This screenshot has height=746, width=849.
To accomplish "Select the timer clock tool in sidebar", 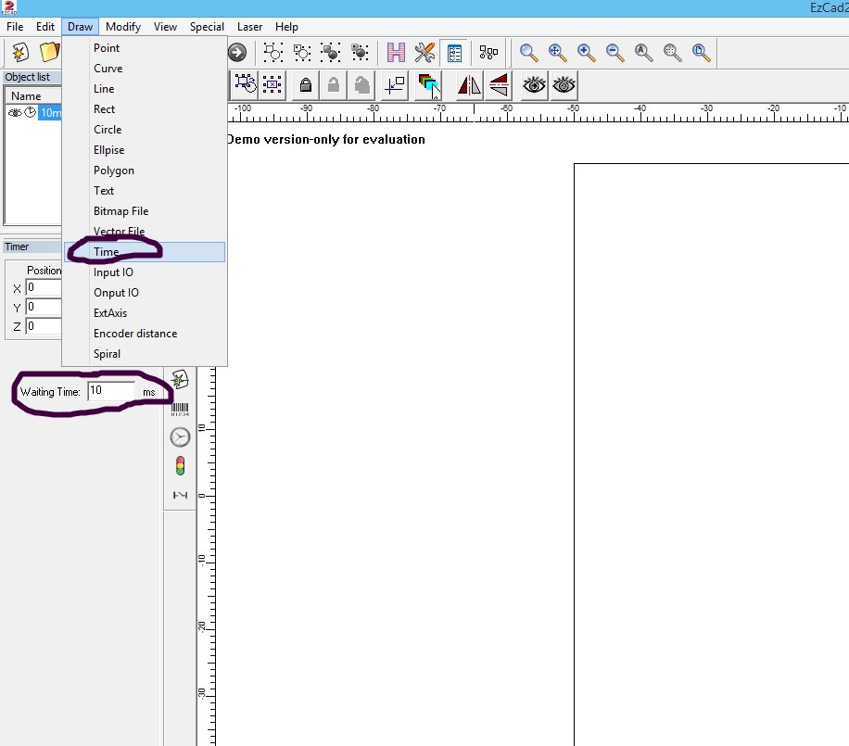I will (180, 437).
